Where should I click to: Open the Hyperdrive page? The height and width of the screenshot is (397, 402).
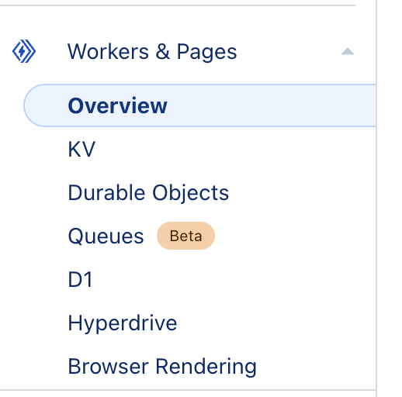(x=123, y=323)
